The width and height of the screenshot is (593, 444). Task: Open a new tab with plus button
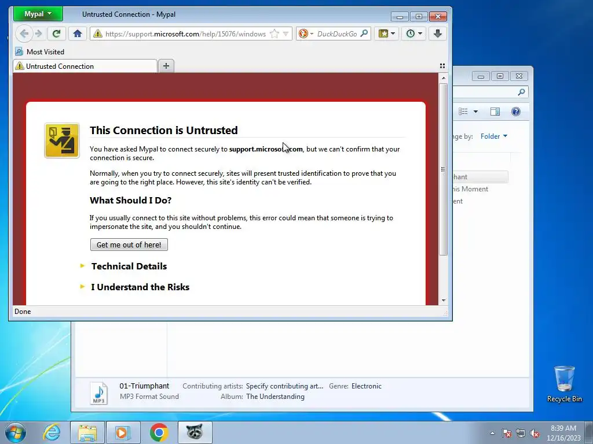(x=166, y=66)
